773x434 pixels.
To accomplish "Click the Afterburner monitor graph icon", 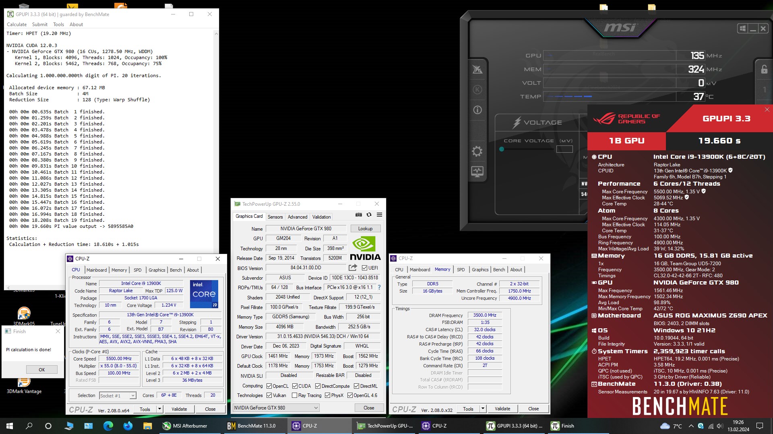I will 477,172.
